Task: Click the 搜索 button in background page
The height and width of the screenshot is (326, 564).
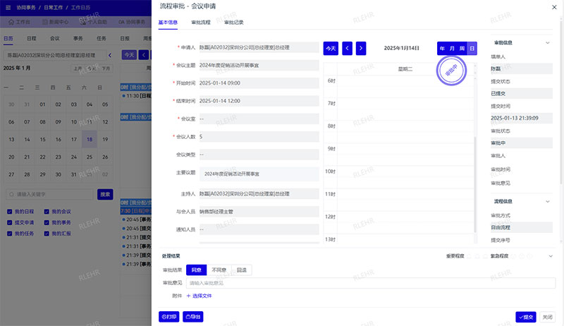Action: point(105,194)
